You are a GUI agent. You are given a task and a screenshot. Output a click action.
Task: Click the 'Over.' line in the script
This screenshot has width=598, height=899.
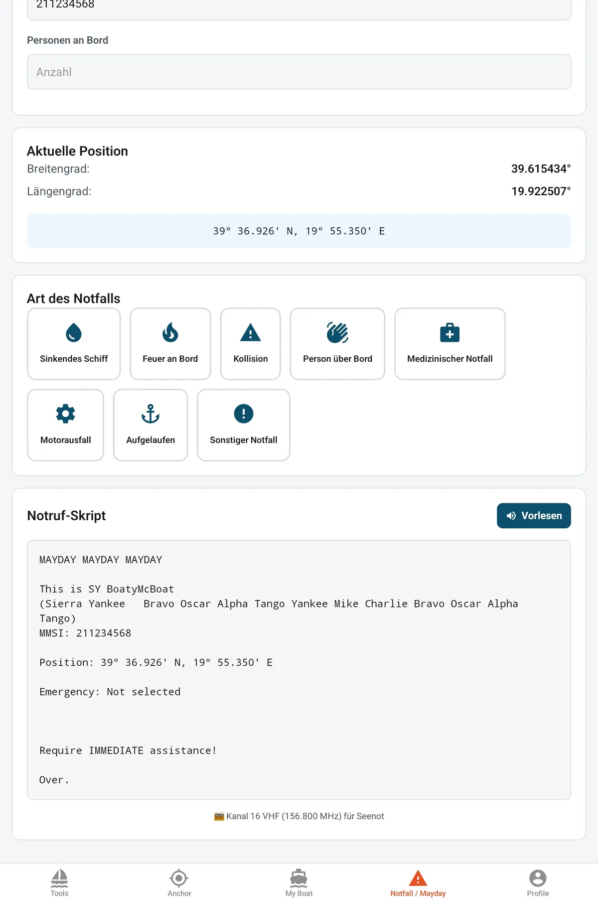coord(54,780)
